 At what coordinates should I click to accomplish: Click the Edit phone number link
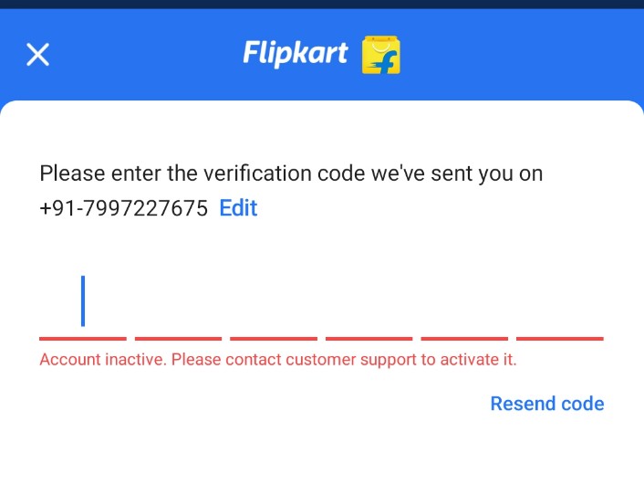point(238,208)
